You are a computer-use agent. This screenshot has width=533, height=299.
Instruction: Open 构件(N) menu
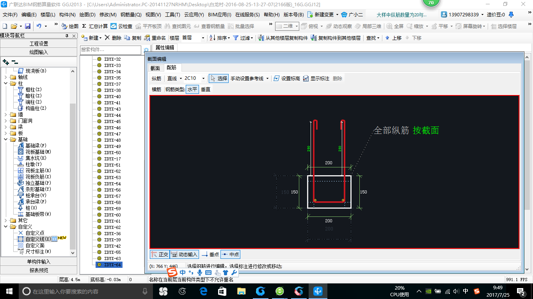point(67,15)
